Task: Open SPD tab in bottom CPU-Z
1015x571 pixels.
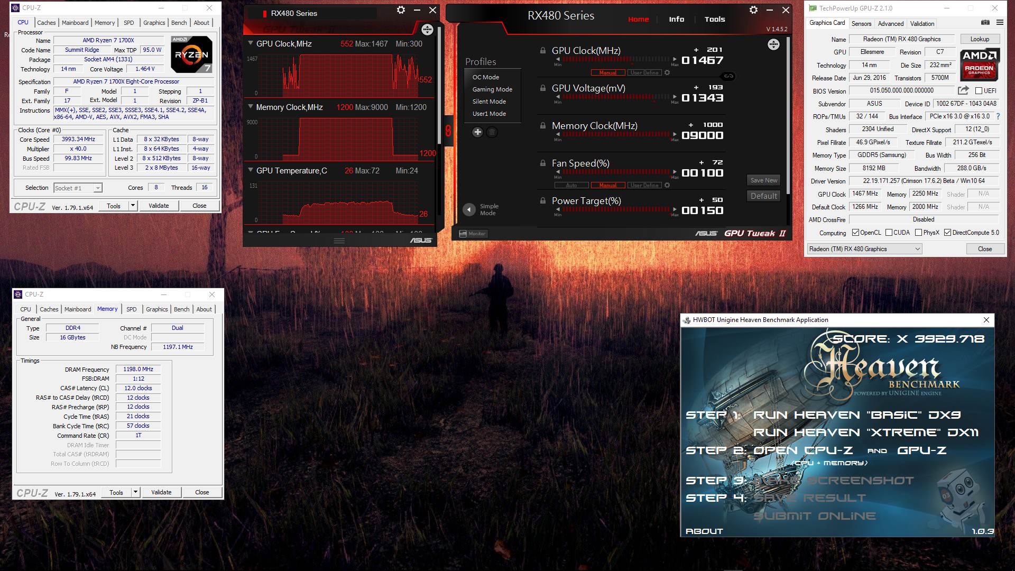Action: 132,309
